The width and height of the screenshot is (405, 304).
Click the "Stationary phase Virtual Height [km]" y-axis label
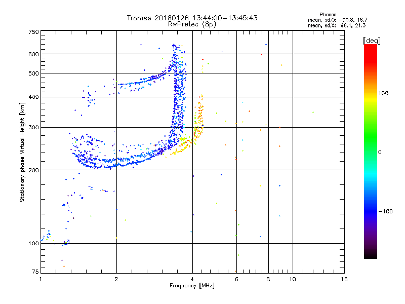[22, 152]
